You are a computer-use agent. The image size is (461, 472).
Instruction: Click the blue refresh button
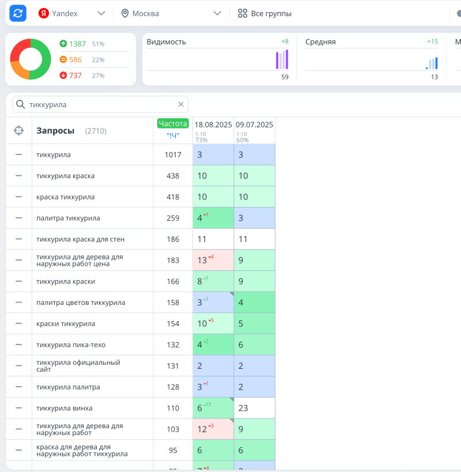click(x=18, y=13)
